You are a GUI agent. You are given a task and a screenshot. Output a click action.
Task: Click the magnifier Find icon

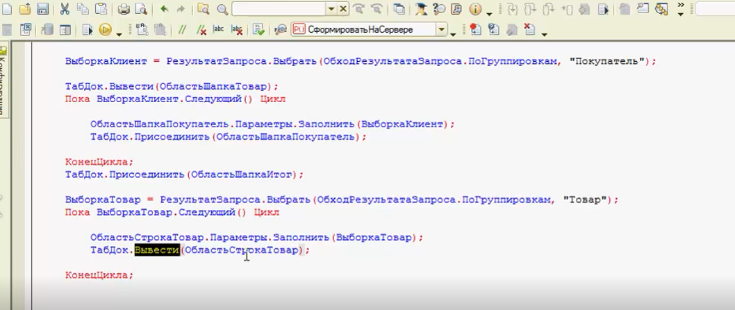click(222, 10)
